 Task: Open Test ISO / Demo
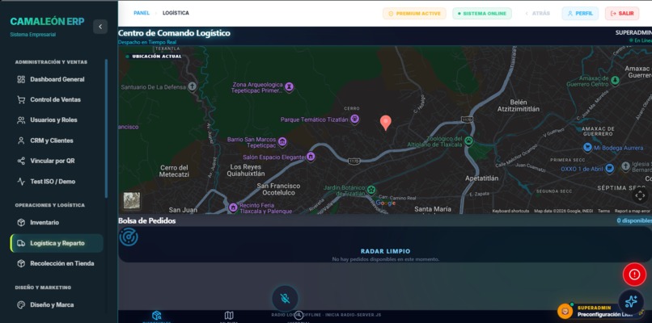(x=57, y=182)
